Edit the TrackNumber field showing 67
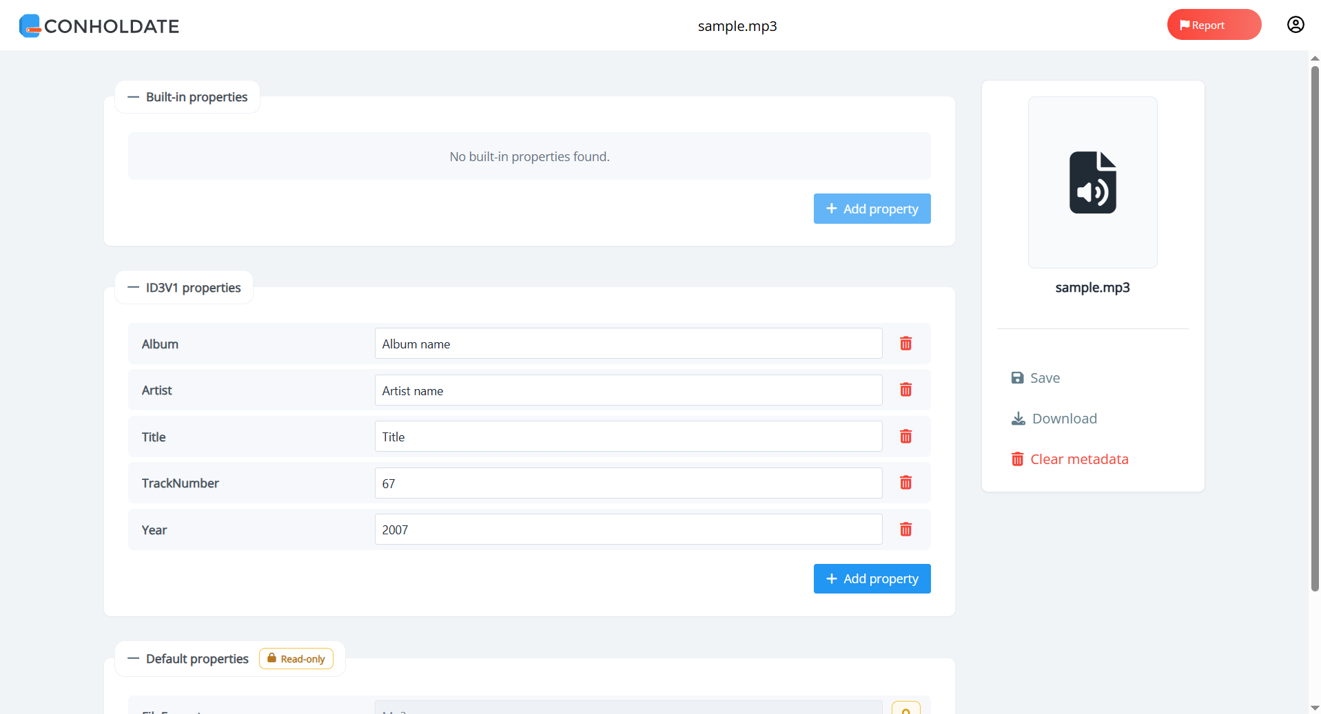The image size is (1321, 714). click(628, 483)
